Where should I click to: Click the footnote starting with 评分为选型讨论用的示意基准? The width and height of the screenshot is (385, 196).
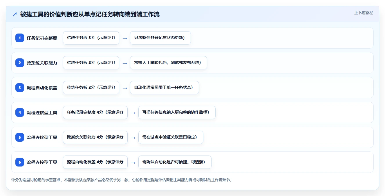pos(122,180)
